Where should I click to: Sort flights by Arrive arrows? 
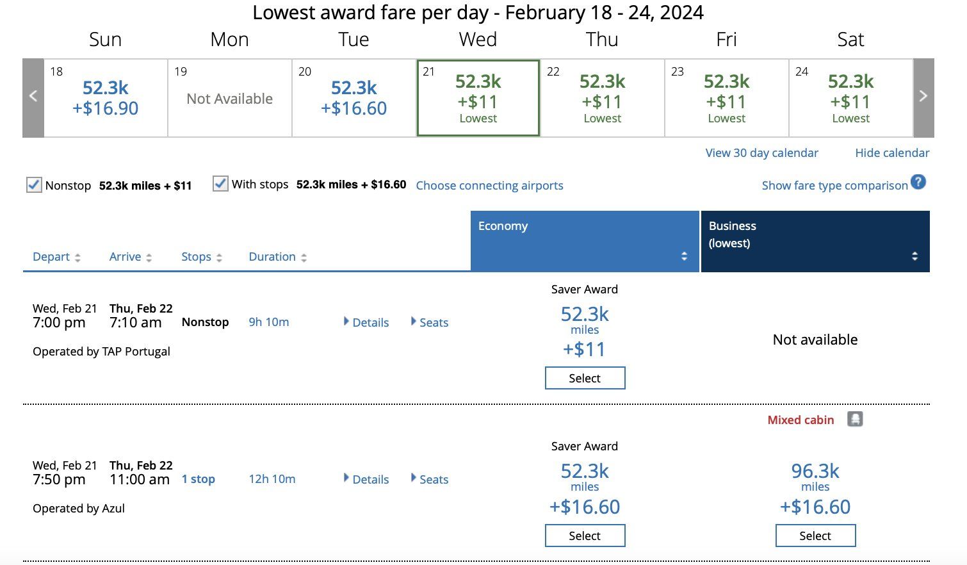click(149, 258)
